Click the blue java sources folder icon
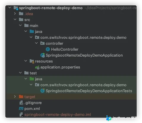Image resolution: width=142 pixels, height=123 pixels. 32,31
